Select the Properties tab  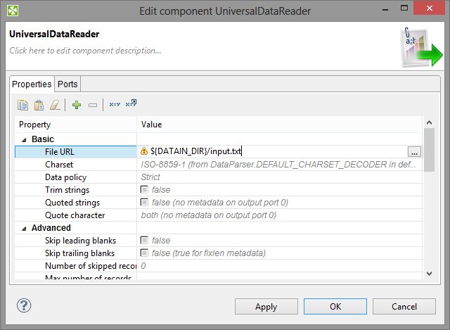(32, 84)
